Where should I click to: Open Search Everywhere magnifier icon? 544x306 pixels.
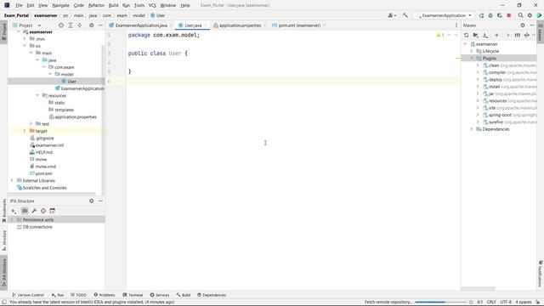pos(520,15)
